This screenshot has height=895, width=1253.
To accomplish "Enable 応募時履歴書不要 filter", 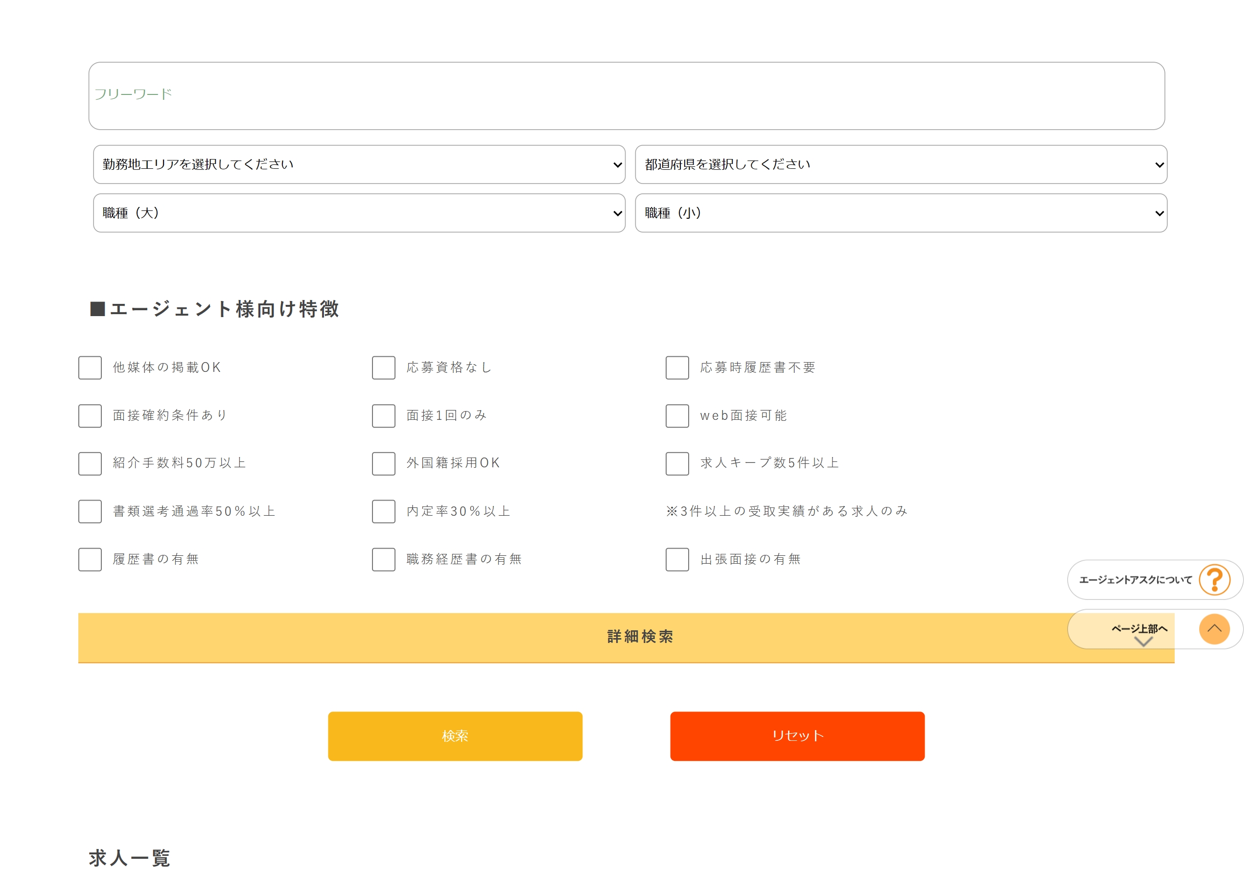I will (x=677, y=367).
